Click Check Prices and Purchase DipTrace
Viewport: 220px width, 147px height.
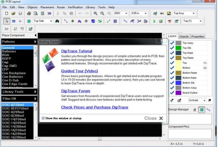(94, 107)
